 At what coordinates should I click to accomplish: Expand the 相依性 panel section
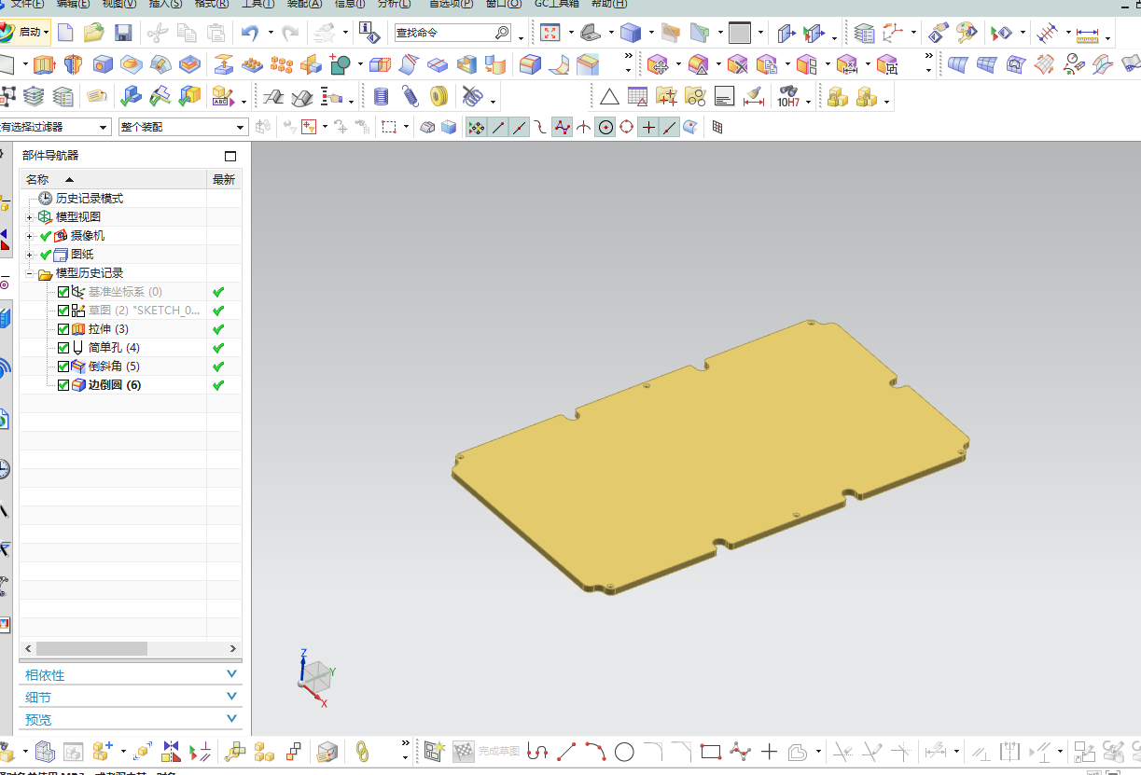130,674
